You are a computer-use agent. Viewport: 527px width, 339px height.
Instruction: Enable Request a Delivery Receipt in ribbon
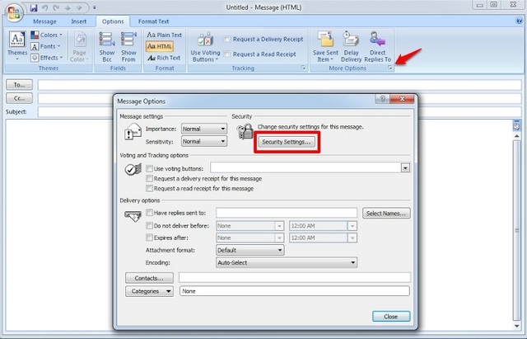(228, 40)
